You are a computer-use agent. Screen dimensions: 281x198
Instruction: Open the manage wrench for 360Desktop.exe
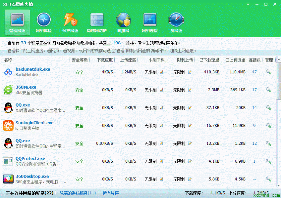click(268, 179)
